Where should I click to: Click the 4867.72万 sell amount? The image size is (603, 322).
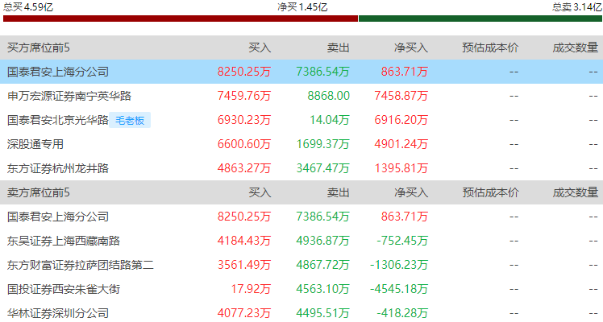pos(322,265)
